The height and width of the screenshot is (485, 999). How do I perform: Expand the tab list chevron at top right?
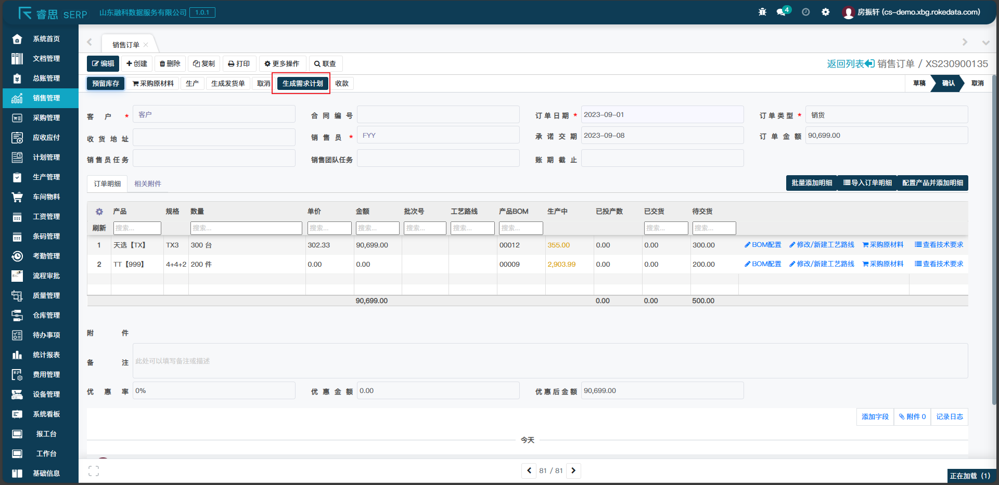coord(985,42)
